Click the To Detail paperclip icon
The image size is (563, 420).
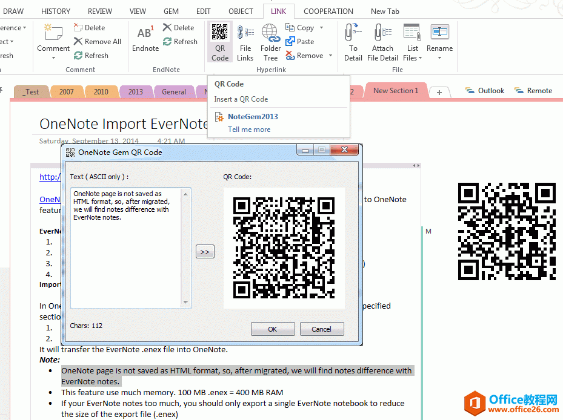coord(353,33)
